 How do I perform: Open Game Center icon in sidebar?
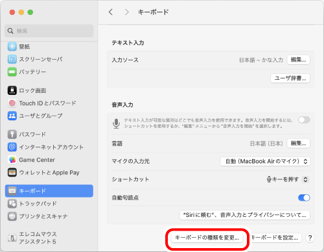[x=12, y=160]
